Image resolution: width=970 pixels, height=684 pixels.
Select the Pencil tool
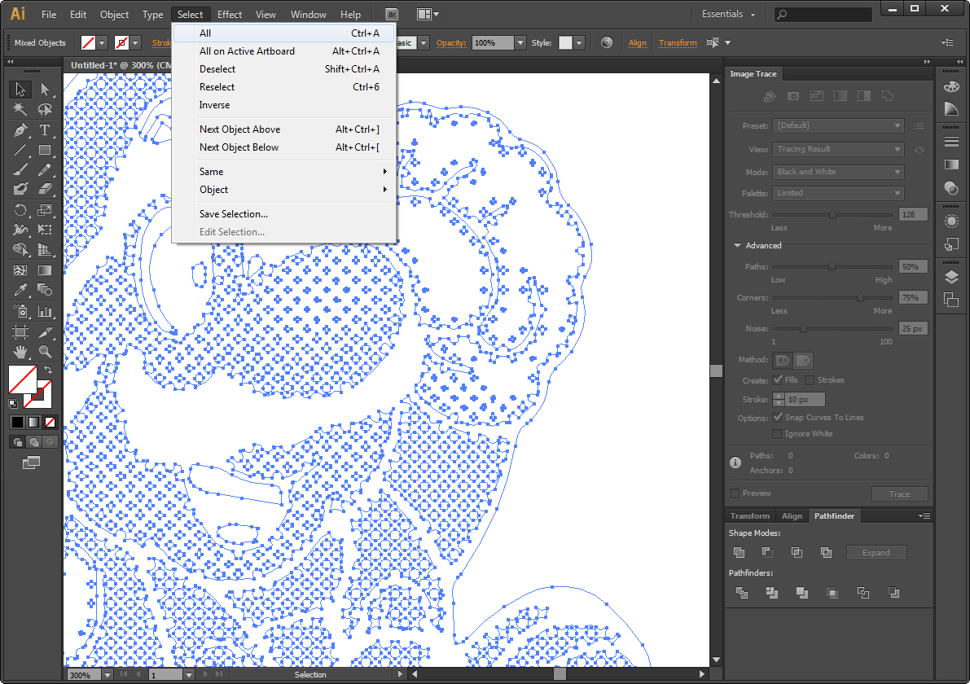(x=45, y=169)
